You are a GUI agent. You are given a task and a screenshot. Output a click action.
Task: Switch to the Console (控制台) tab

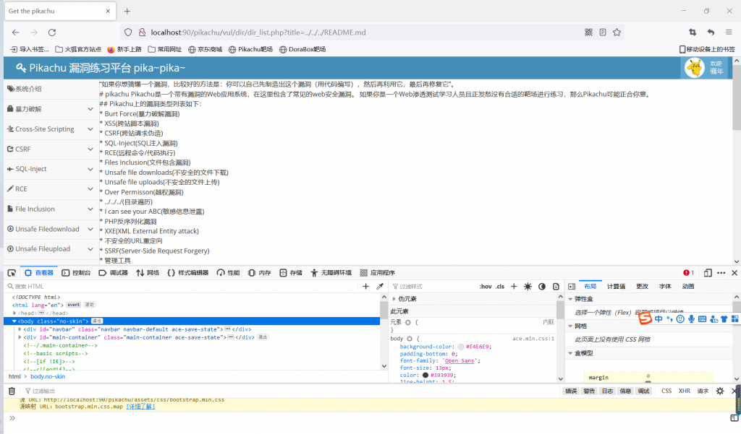(x=76, y=273)
